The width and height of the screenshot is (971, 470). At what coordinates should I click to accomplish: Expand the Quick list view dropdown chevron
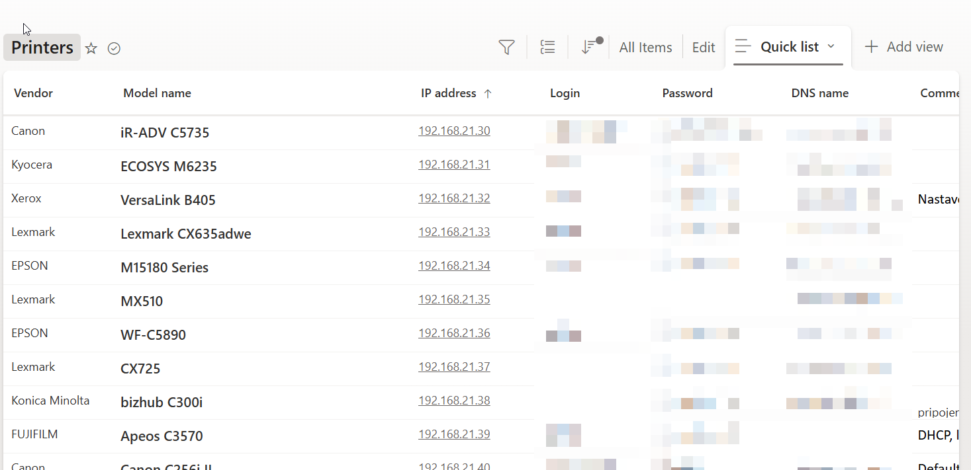[831, 46]
